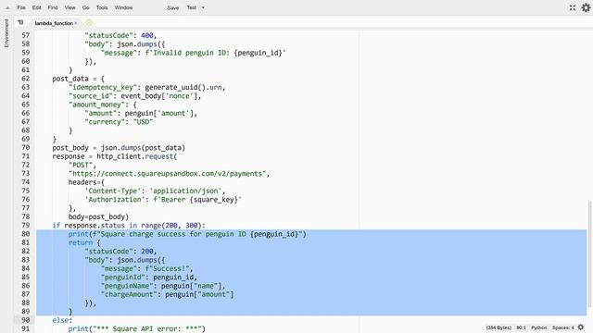
Task: Click "Square charge success" print on line 80
Action: tap(187, 234)
